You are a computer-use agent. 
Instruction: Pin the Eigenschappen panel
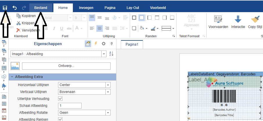(x=111, y=44)
